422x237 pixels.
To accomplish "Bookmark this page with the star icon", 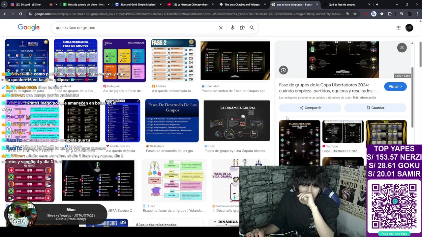I will (355, 14).
